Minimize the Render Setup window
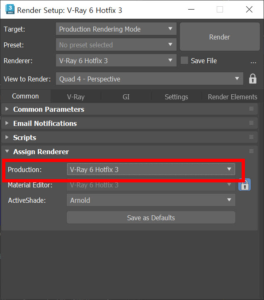Screen dimensions: 264x300 pyautogui.click(x=191, y=10)
